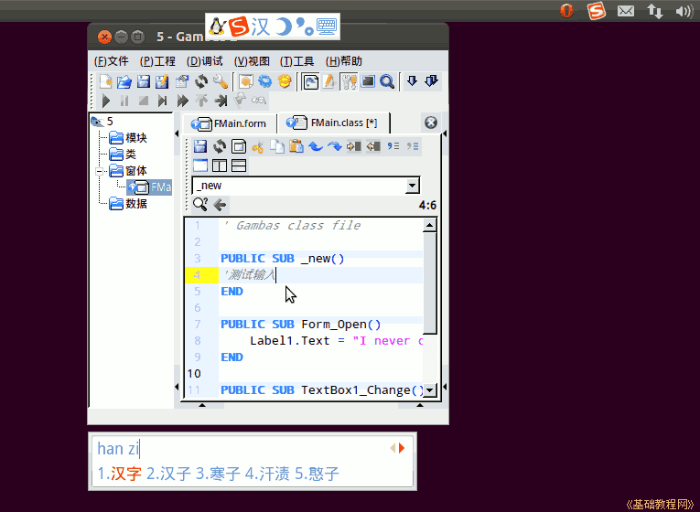
Task: Run the program with the play button
Action: [106, 101]
